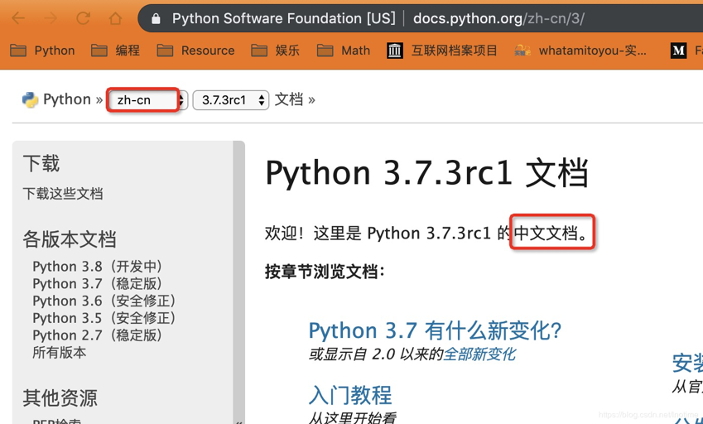
Task: Click the 'Python 3.7.3rc1 文档' heading
Action: click(426, 172)
